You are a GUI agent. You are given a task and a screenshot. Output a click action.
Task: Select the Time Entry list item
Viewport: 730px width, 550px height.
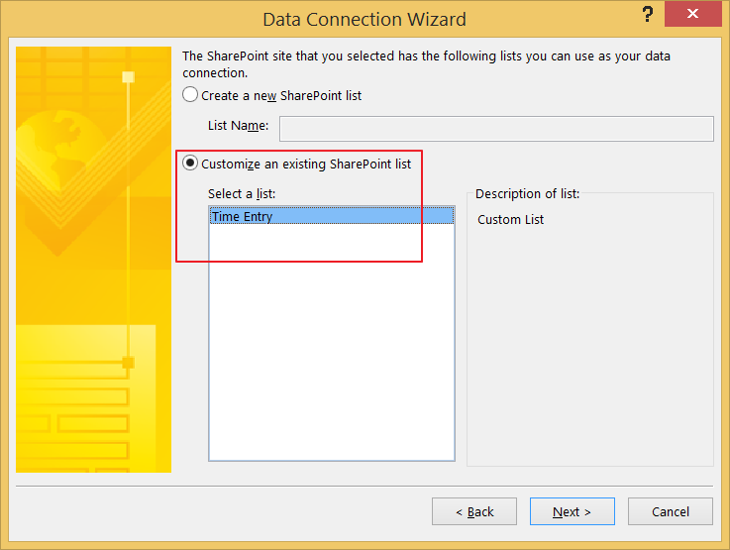pyautogui.click(x=332, y=216)
